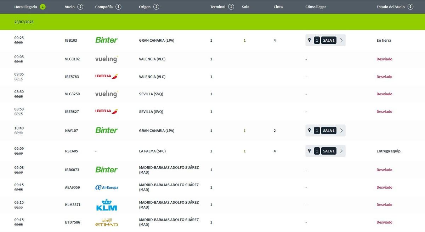Click arrival time 09:25 for IBB103
Image resolution: width=425 pixels, height=232 pixels.
(x=19, y=38)
